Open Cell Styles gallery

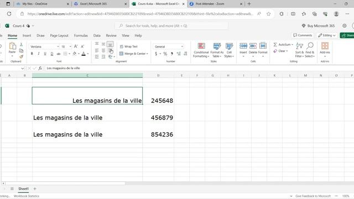[x=229, y=50]
